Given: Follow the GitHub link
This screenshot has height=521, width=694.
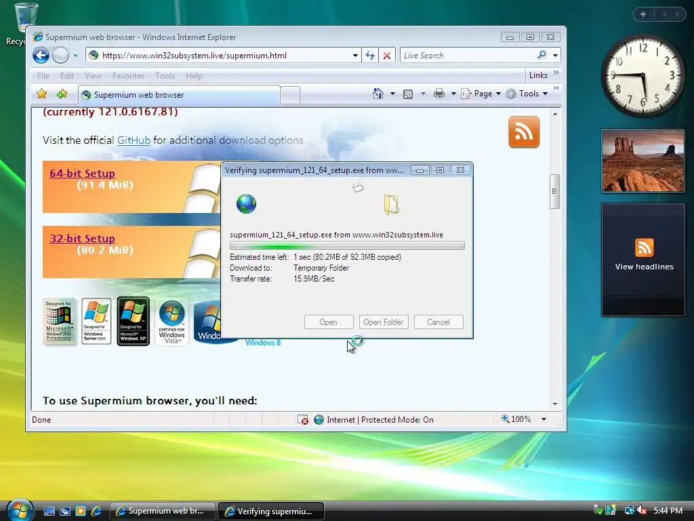Looking at the screenshot, I should [134, 140].
